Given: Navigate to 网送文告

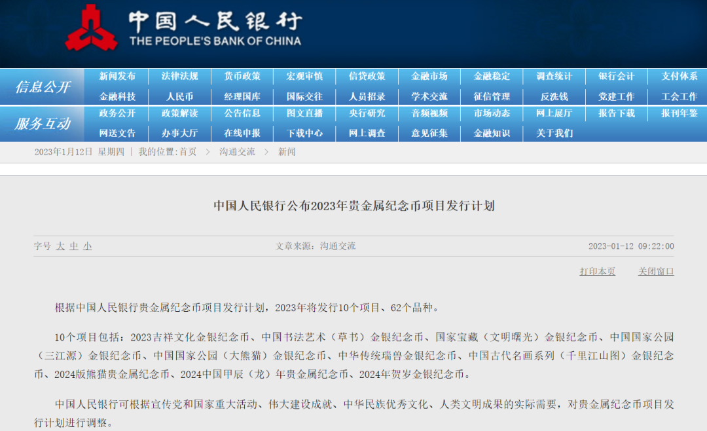Looking at the screenshot, I should tap(117, 134).
